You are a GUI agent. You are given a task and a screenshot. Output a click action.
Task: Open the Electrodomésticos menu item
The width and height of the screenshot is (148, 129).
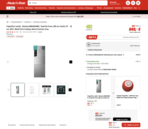[x=41, y=8]
